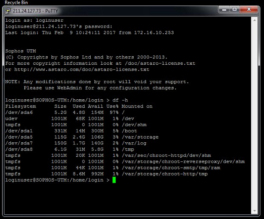This screenshot has height=219, width=264.
Task: Click the /dev/sda1 row name
Action: point(19,131)
